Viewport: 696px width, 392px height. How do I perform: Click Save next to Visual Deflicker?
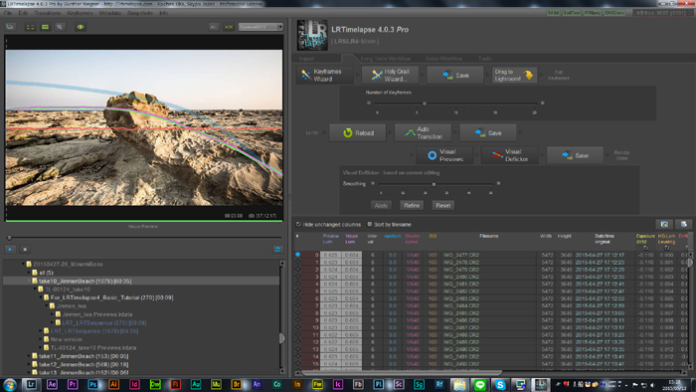tap(575, 155)
